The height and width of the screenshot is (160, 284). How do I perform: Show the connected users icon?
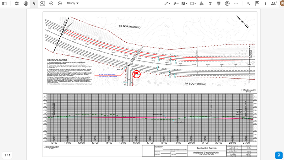tap(274, 4)
